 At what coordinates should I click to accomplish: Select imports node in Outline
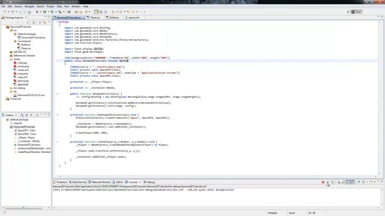[17, 123]
